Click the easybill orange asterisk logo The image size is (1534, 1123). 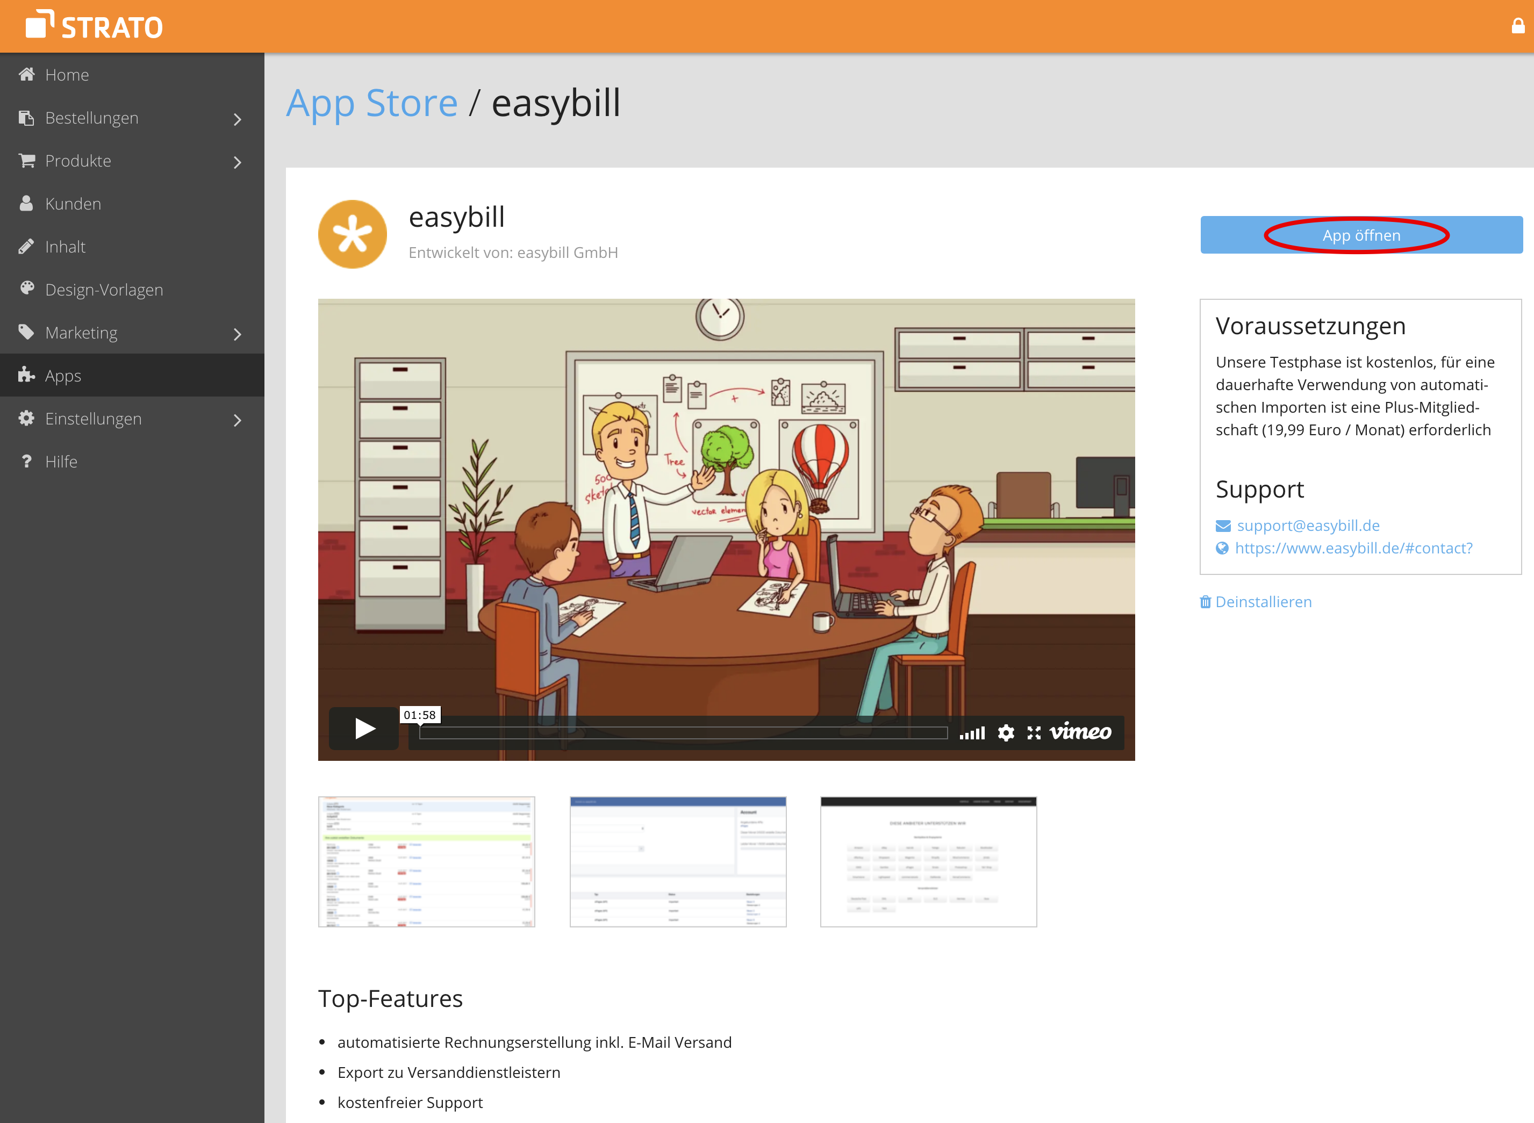[x=352, y=234]
